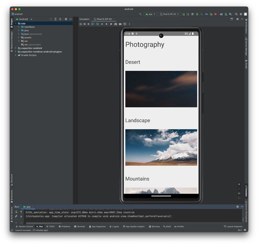The image size is (258, 245).
Task: Click the Landscape mountain photo in emulator
Action: click(x=161, y=147)
